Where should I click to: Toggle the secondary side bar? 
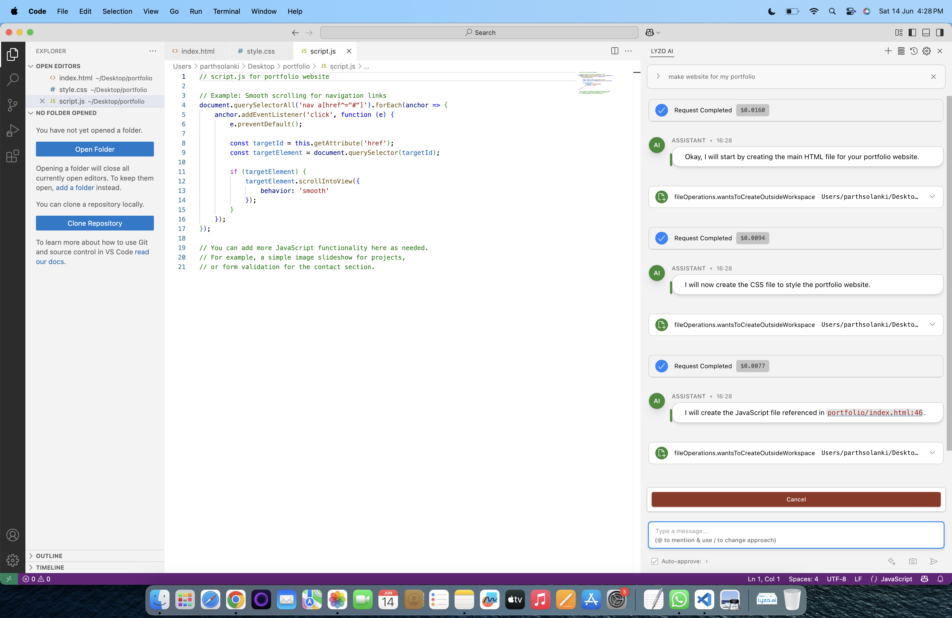pos(940,33)
